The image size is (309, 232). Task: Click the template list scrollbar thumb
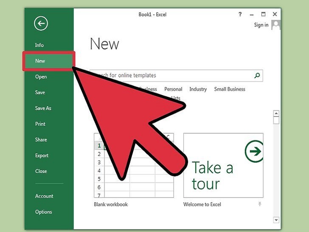pyautogui.click(x=276, y=120)
